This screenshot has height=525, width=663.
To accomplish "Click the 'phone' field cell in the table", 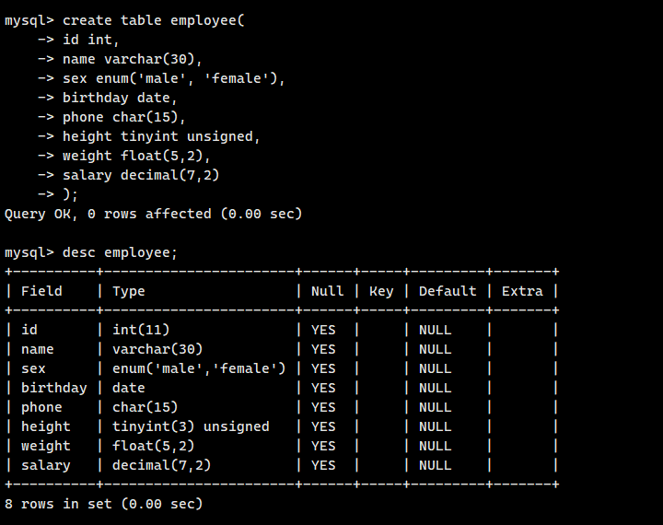I will coord(41,407).
